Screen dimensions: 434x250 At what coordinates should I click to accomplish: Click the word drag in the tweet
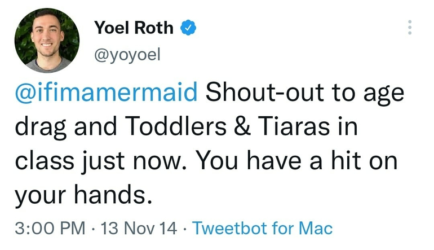[x=41, y=128]
